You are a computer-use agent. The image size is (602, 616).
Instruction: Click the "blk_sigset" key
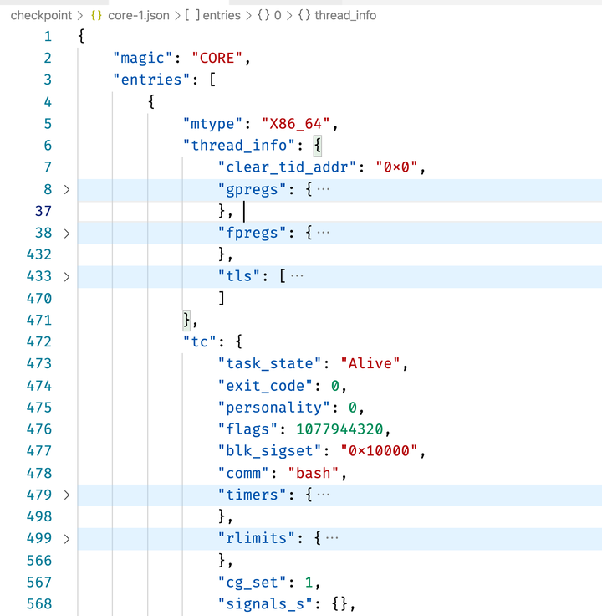point(270,451)
